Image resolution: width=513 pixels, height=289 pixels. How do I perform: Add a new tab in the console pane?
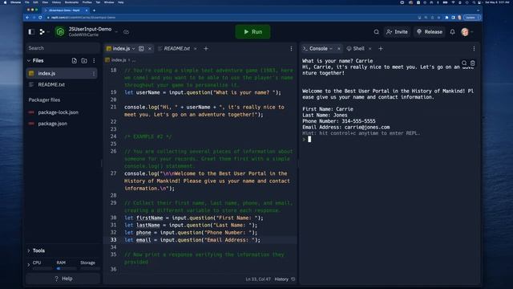381,48
